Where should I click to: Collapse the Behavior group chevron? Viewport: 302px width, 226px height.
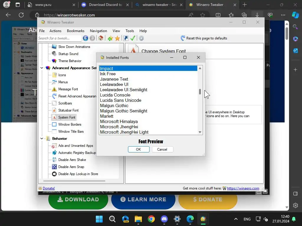(x=42, y=139)
